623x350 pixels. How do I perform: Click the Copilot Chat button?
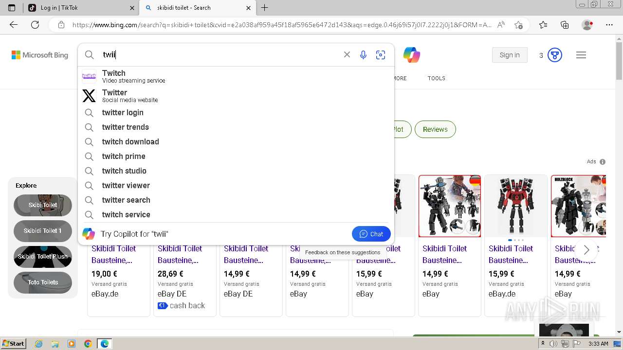[x=371, y=234]
